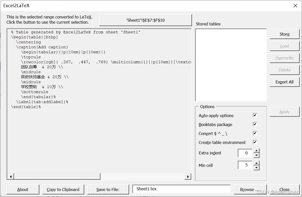Image resolution: width=302 pixels, height=197 pixels.
Task: Click the \centering line in code
Action: [28, 42]
